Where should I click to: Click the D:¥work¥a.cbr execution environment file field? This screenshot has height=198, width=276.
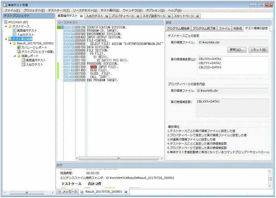click(x=233, y=43)
